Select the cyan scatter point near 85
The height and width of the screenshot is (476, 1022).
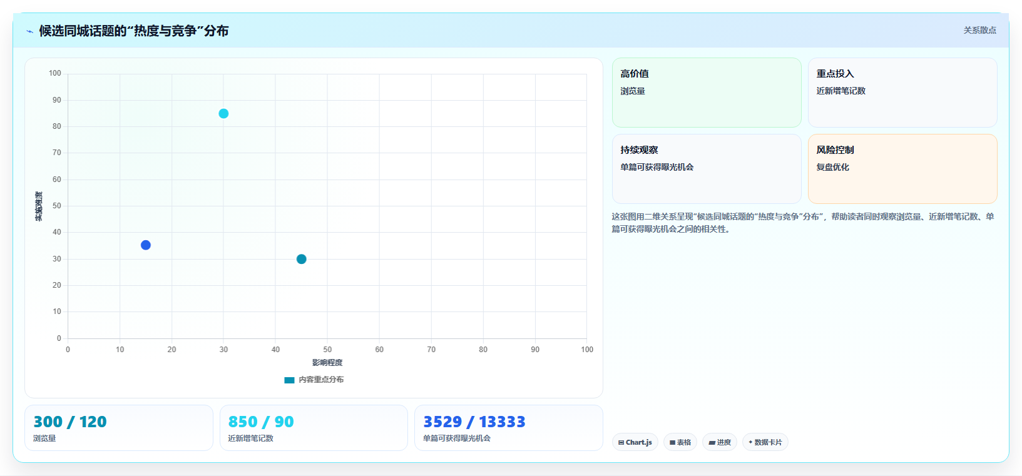coord(223,113)
